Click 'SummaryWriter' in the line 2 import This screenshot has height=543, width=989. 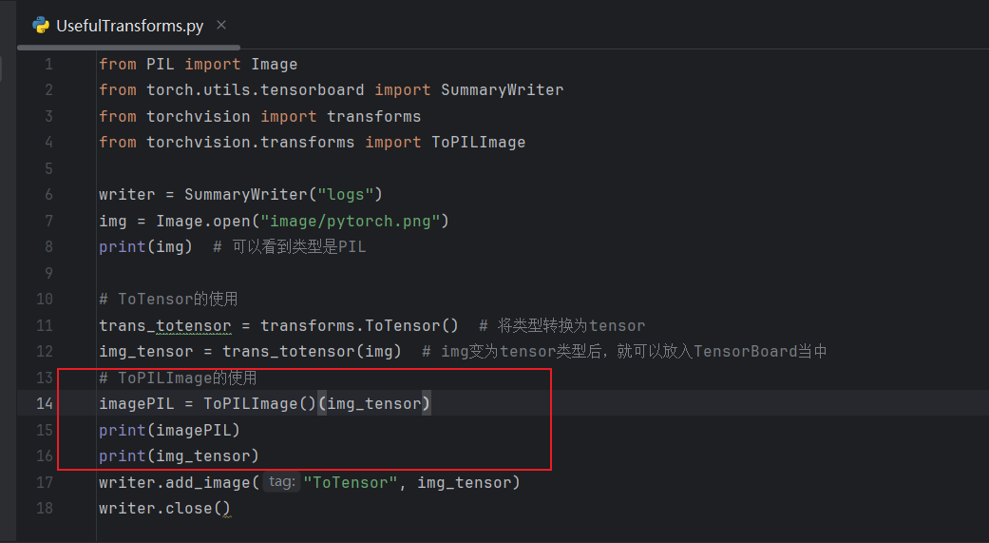point(502,90)
